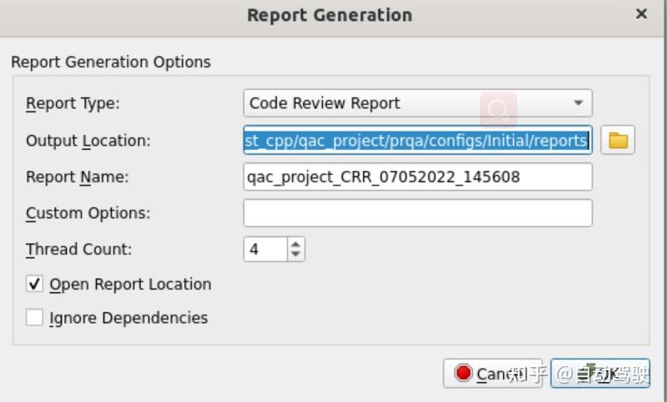Increase Thread Count with the up arrow
Image resolution: width=667 pixels, height=402 pixels.
coord(296,243)
